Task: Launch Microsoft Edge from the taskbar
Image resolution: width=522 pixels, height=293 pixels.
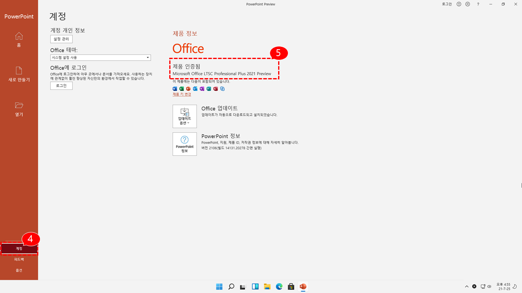Action: coord(279,286)
